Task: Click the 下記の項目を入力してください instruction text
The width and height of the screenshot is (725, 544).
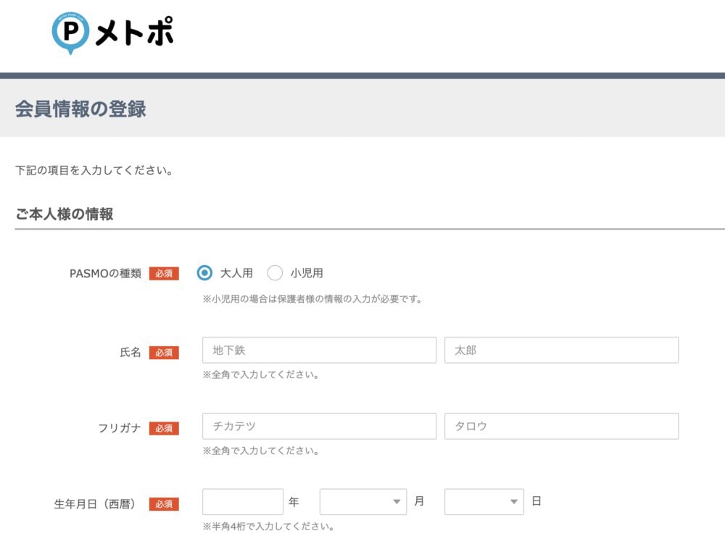Action: pyautogui.click(x=94, y=170)
